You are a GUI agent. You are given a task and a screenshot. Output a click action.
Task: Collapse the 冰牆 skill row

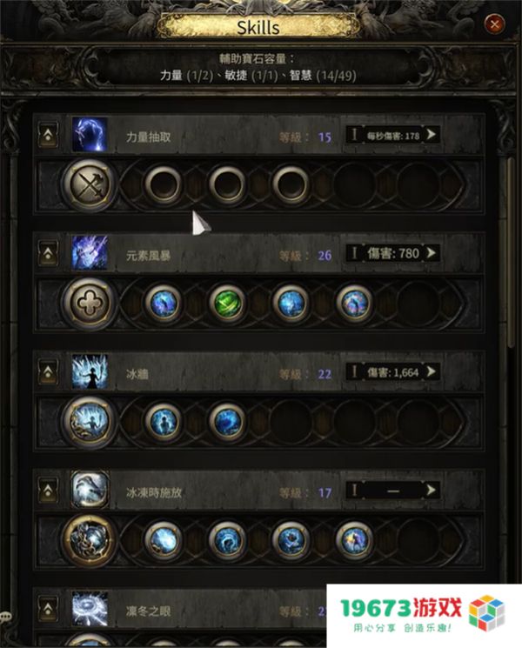point(48,371)
